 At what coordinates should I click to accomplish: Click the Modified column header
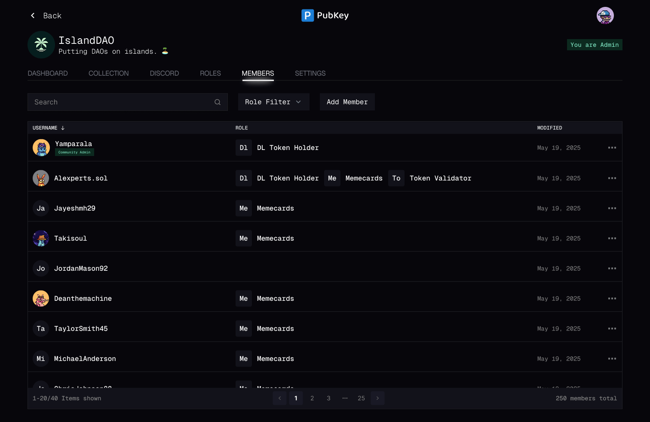[x=549, y=128]
